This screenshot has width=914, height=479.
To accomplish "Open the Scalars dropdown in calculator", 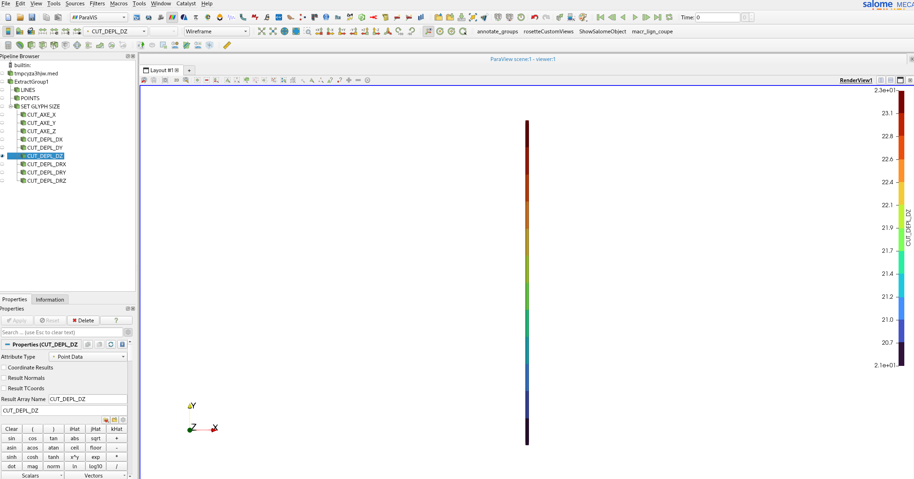I will tap(32, 475).
